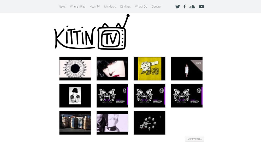The image size is (261, 145).
Task: Open the SoundCloud icon
Action: click(x=192, y=7)
